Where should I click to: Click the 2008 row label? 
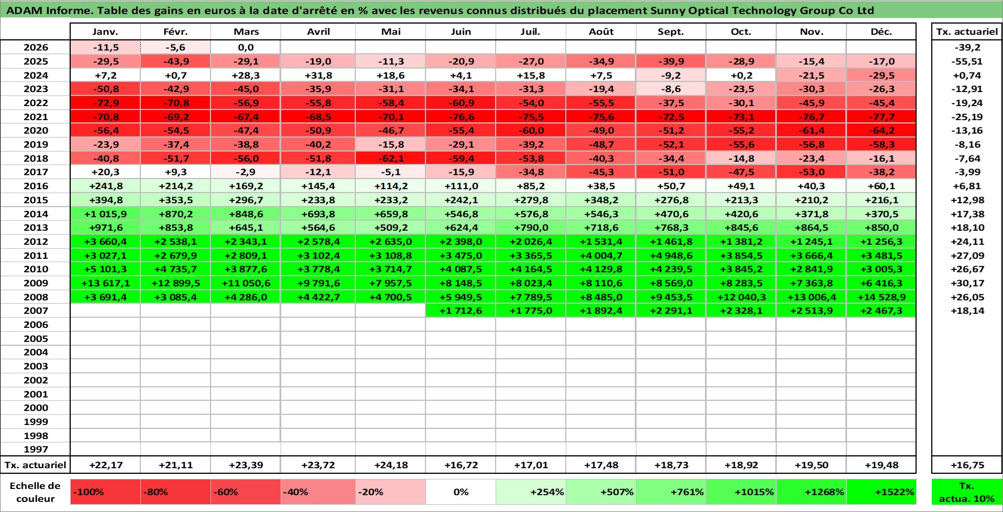pos(36,297)
